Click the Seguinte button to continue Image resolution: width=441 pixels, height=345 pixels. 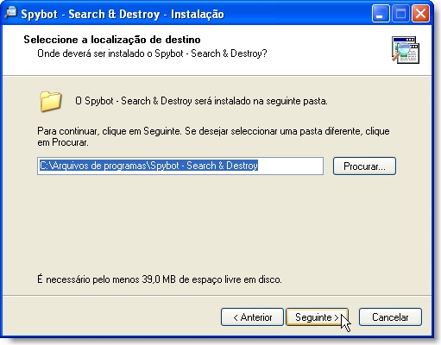point(317,317)
